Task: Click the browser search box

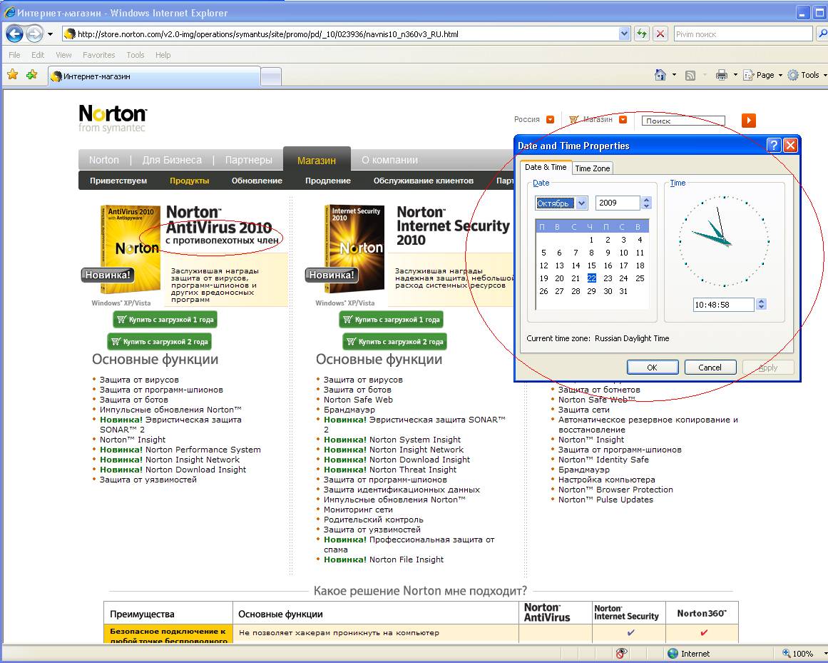Action: pos(742,34)
